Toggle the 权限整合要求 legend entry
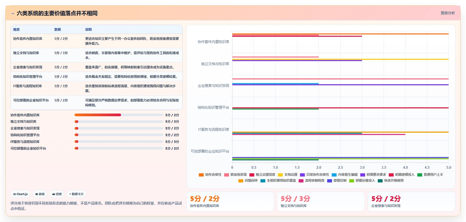466x222 pixels. coord(373,175)
